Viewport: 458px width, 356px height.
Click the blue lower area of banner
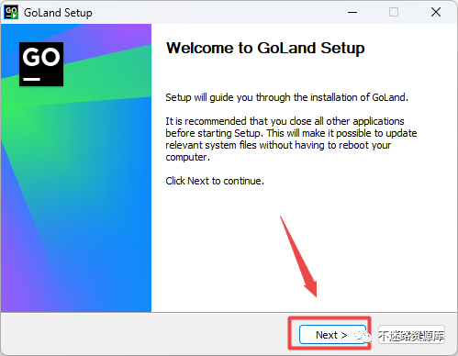[92, 245]
